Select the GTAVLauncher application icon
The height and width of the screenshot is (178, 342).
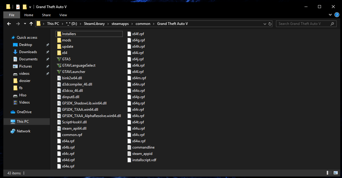click(59, 72)
